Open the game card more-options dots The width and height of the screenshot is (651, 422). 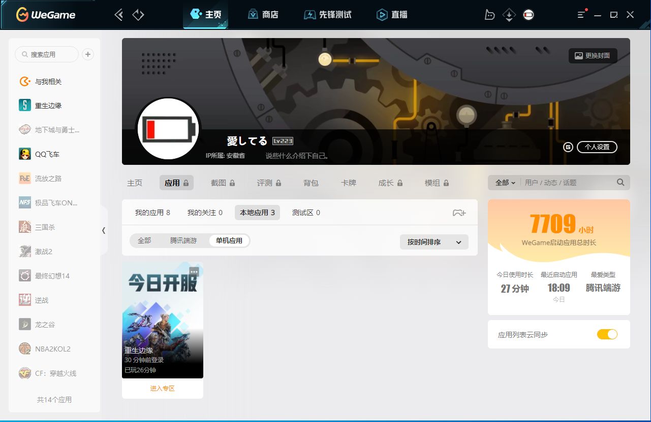194,272
